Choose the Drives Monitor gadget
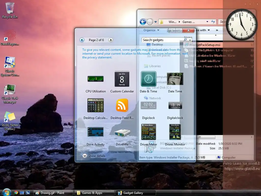This screenshot has height=196, width=261. click(x=175, y=132)
